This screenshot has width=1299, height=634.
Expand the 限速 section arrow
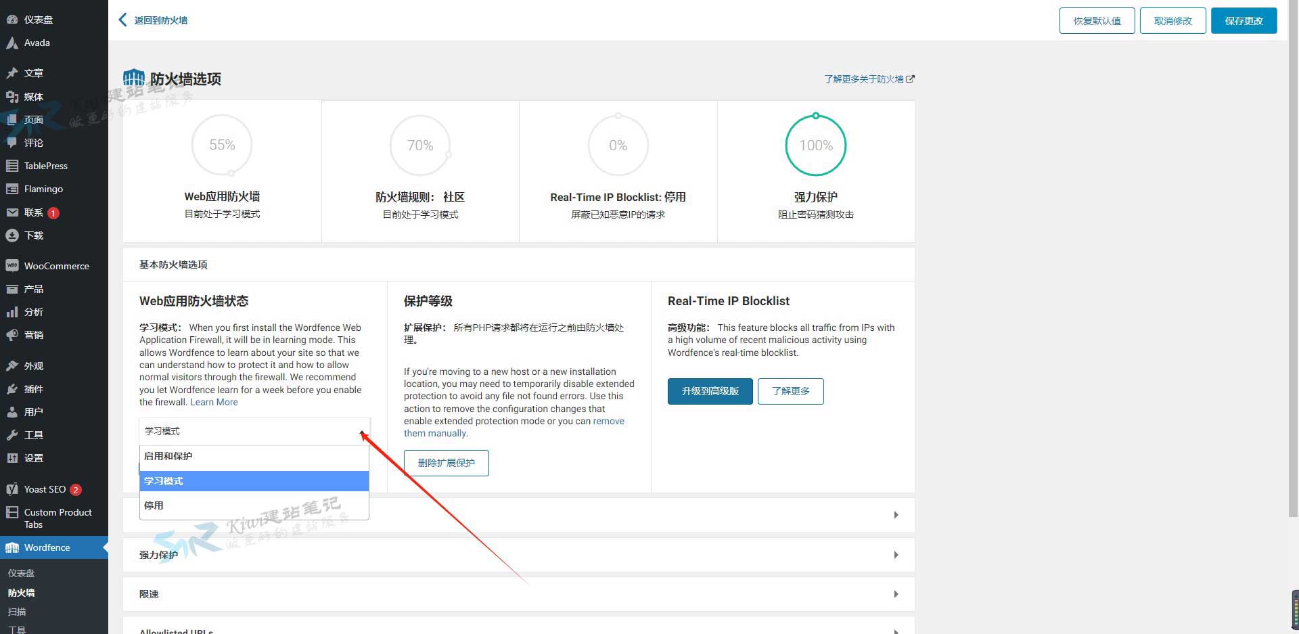[x=896, y=594]
